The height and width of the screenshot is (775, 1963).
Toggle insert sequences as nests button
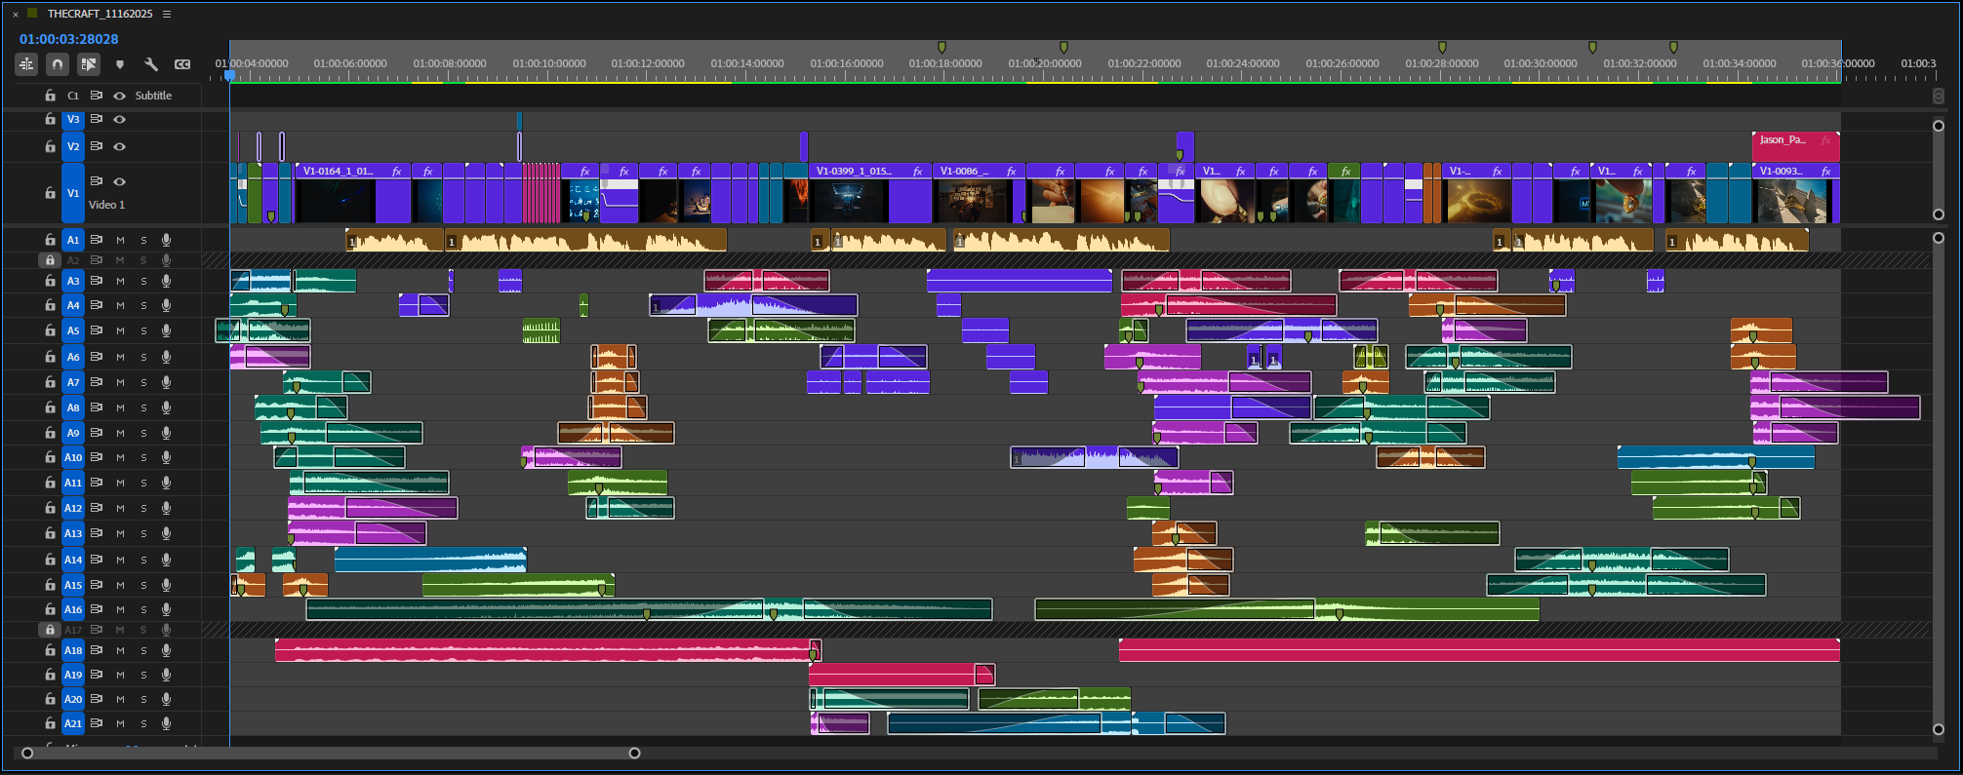(x=26, y=64)
